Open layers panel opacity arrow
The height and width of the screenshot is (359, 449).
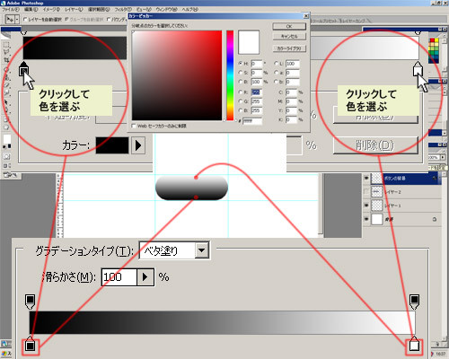tap(442, 157)
